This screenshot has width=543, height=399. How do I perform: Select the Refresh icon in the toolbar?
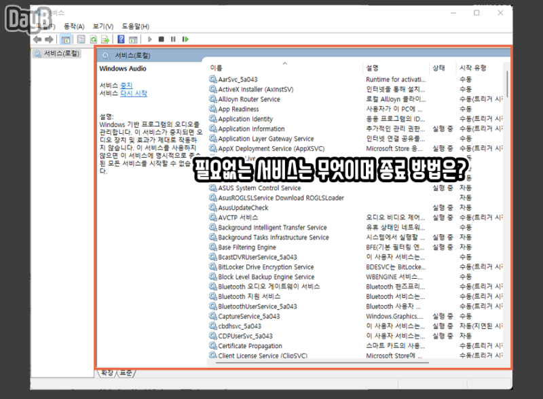(94, 39)
